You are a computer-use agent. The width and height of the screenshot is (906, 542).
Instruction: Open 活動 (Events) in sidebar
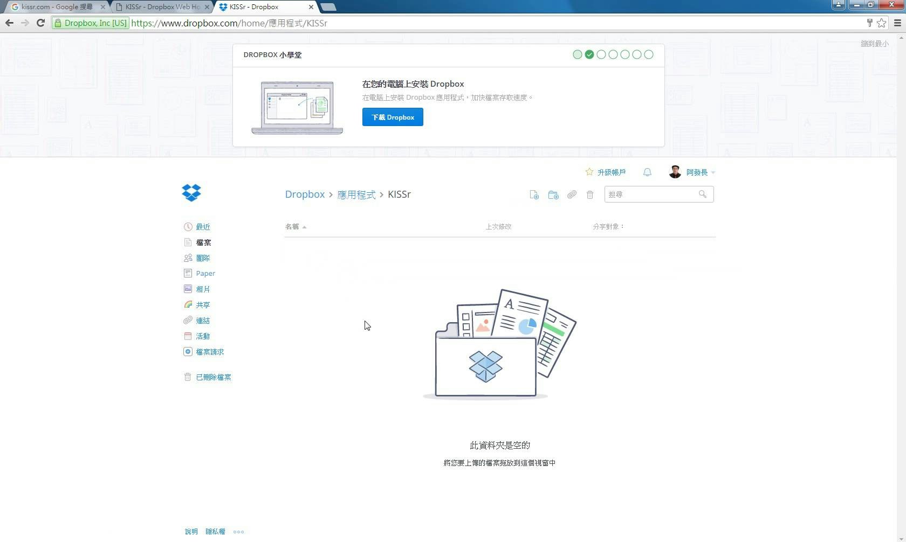(x=203, y=336)
